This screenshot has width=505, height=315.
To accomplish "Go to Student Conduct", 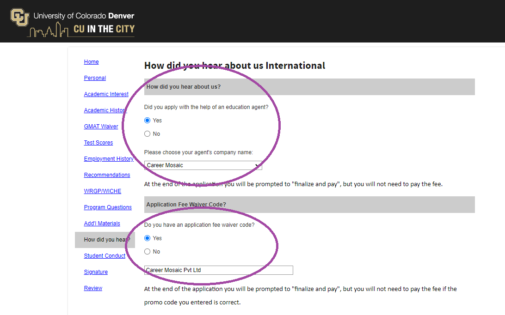I will click(x=105, y=256).
